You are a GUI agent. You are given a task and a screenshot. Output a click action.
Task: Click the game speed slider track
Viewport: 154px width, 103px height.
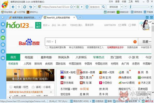(x=141, y=7)
